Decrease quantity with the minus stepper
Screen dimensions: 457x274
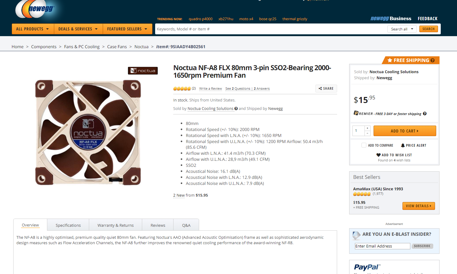[x=368, y=133]
